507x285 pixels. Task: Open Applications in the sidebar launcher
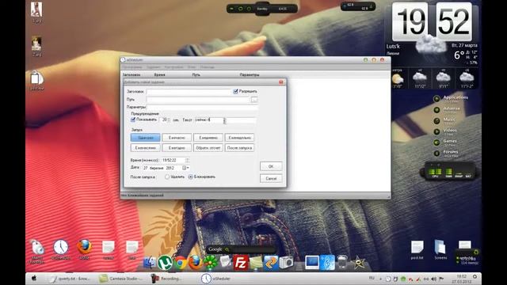[451, 98]
